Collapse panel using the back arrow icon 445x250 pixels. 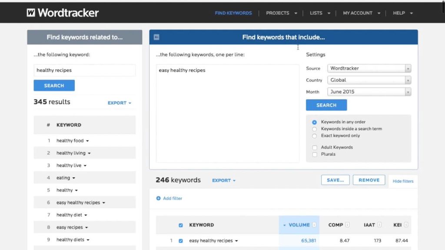tap(156, 37)
